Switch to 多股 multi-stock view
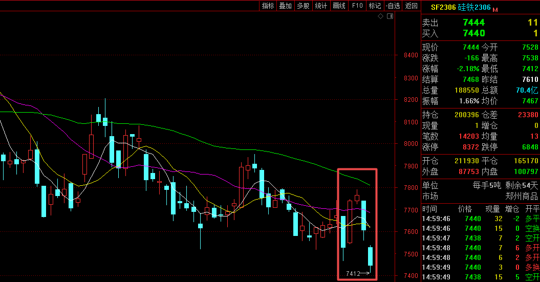This screenshot has width=540, height=282. (x=304, y=6)
